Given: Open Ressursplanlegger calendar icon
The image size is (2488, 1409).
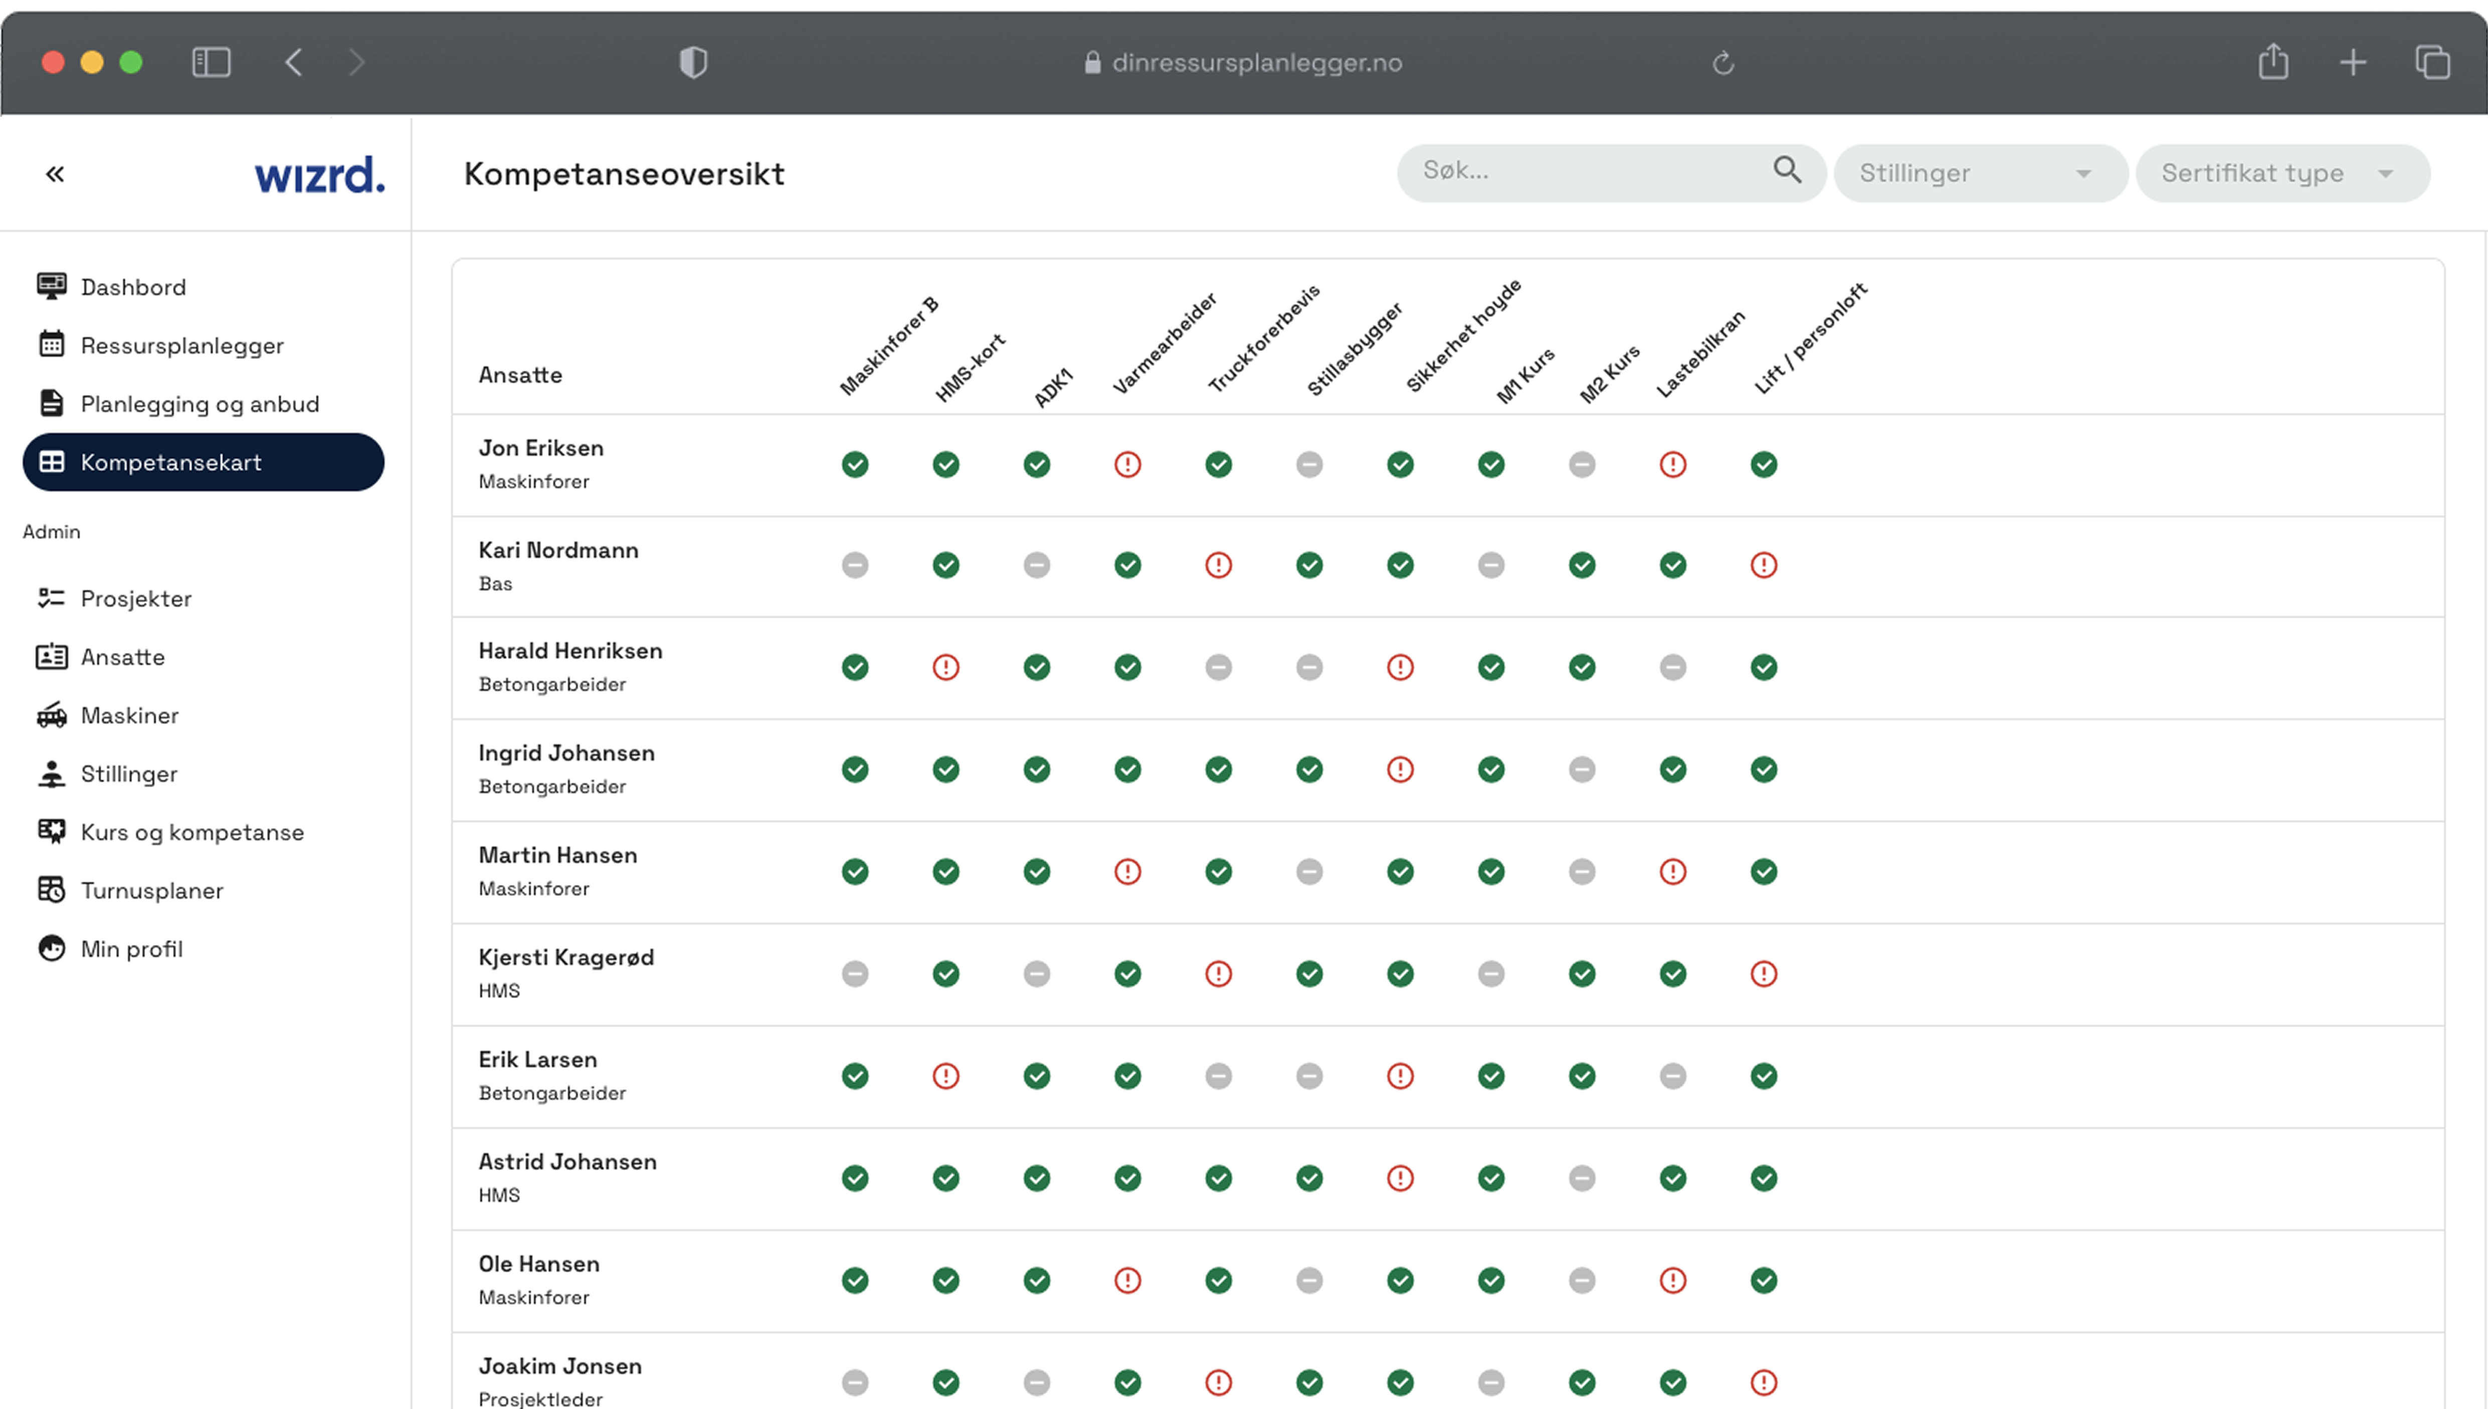Looking at the screenshot, I should 51,345.
